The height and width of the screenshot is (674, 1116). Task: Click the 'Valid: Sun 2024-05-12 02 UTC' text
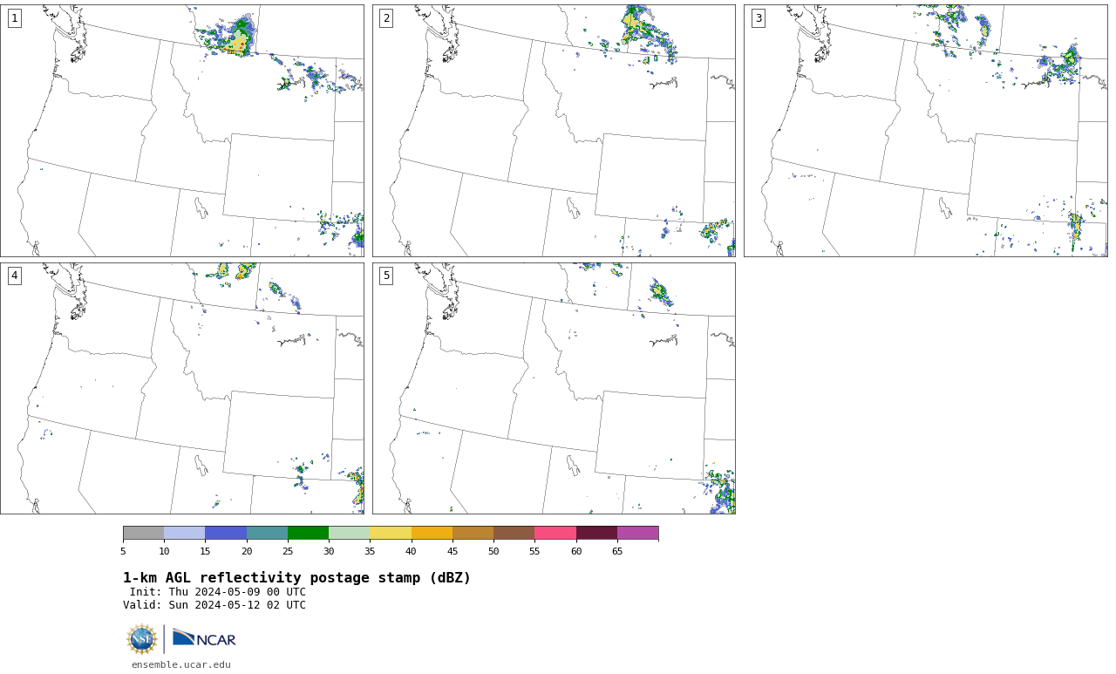(x=214, y=605)
